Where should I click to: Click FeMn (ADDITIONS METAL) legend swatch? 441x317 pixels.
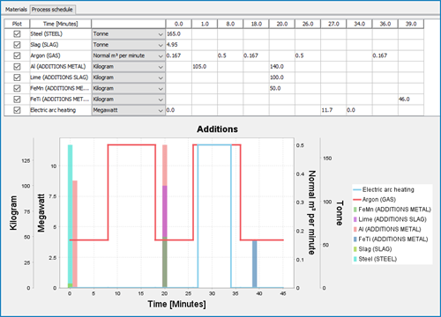[355, 210]
